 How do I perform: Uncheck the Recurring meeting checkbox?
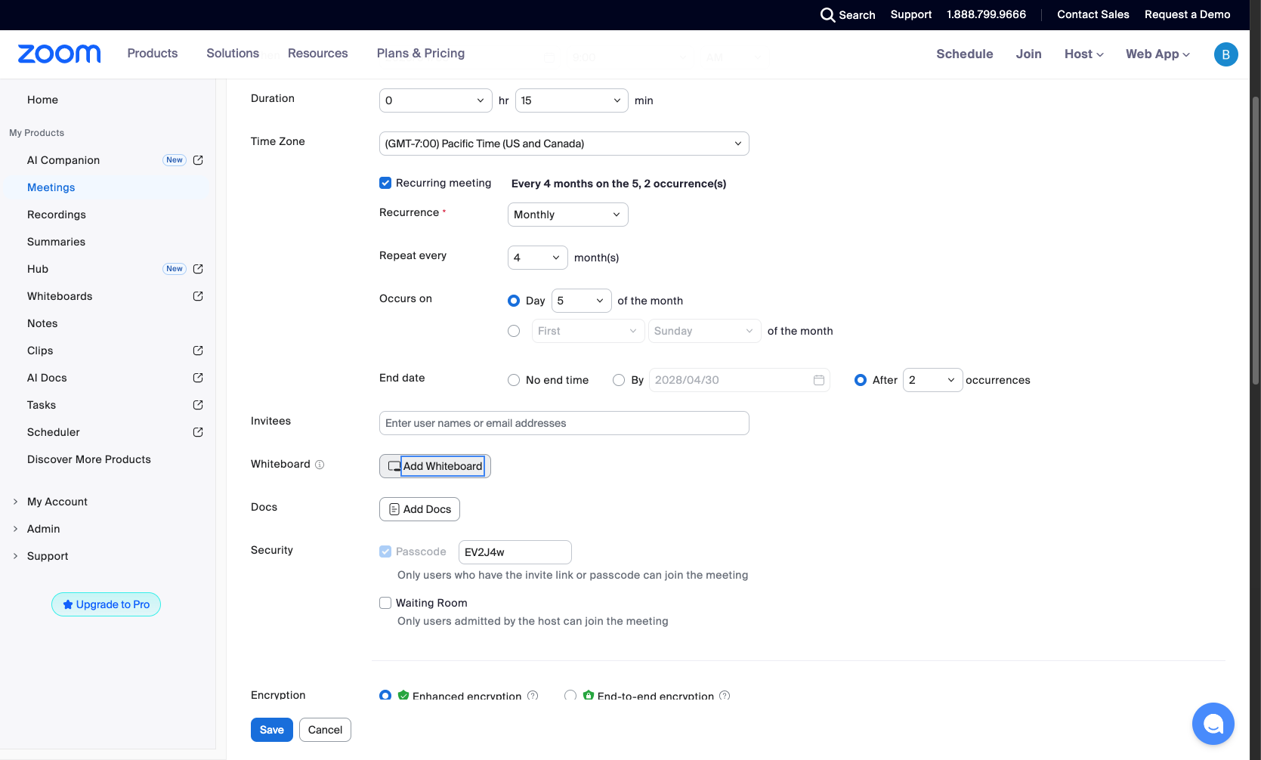click(x=385, y=183)
